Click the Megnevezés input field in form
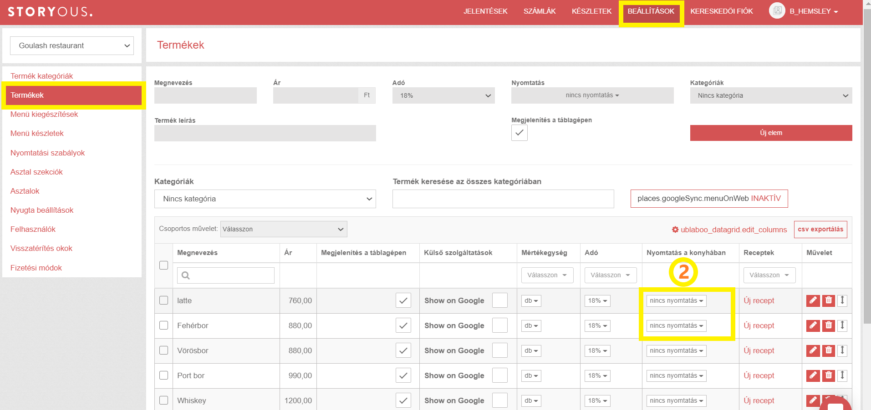Viewport: 871px width, 410px height. pos(205,95)
